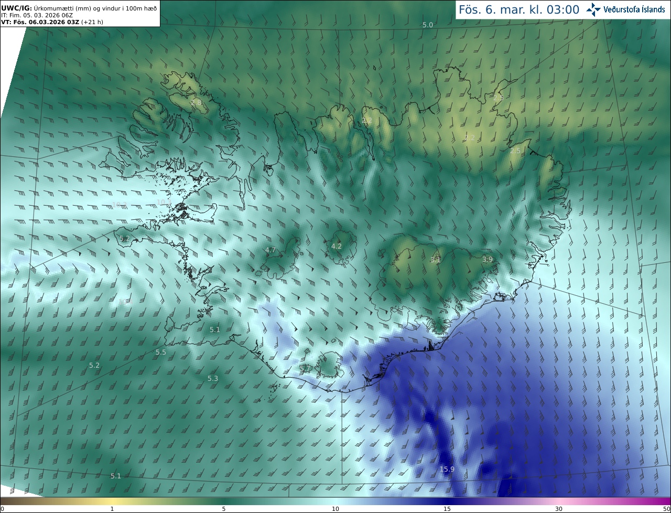Click the color scale tick labeled 15
The height and width of the screenshot is (513, 671).
pos(447,509)
